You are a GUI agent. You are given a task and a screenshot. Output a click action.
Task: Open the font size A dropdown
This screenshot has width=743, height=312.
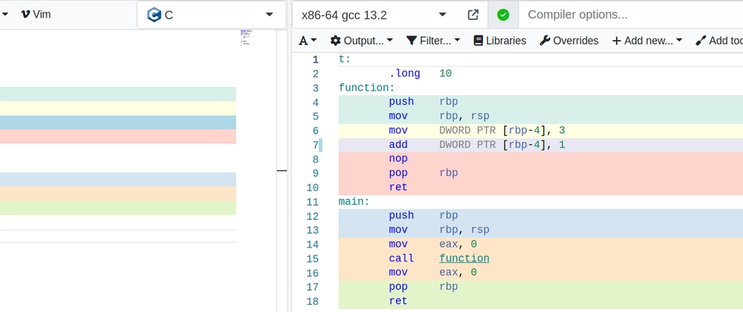[x=308, y=41]
